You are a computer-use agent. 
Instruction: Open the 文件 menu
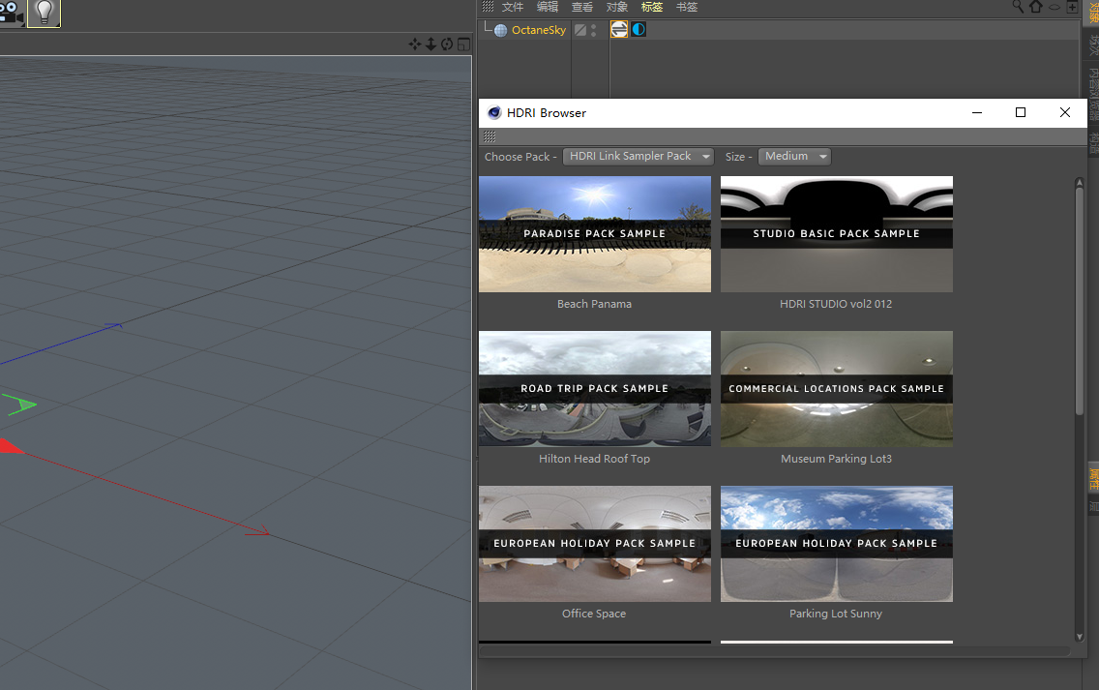tap(513, 7)
